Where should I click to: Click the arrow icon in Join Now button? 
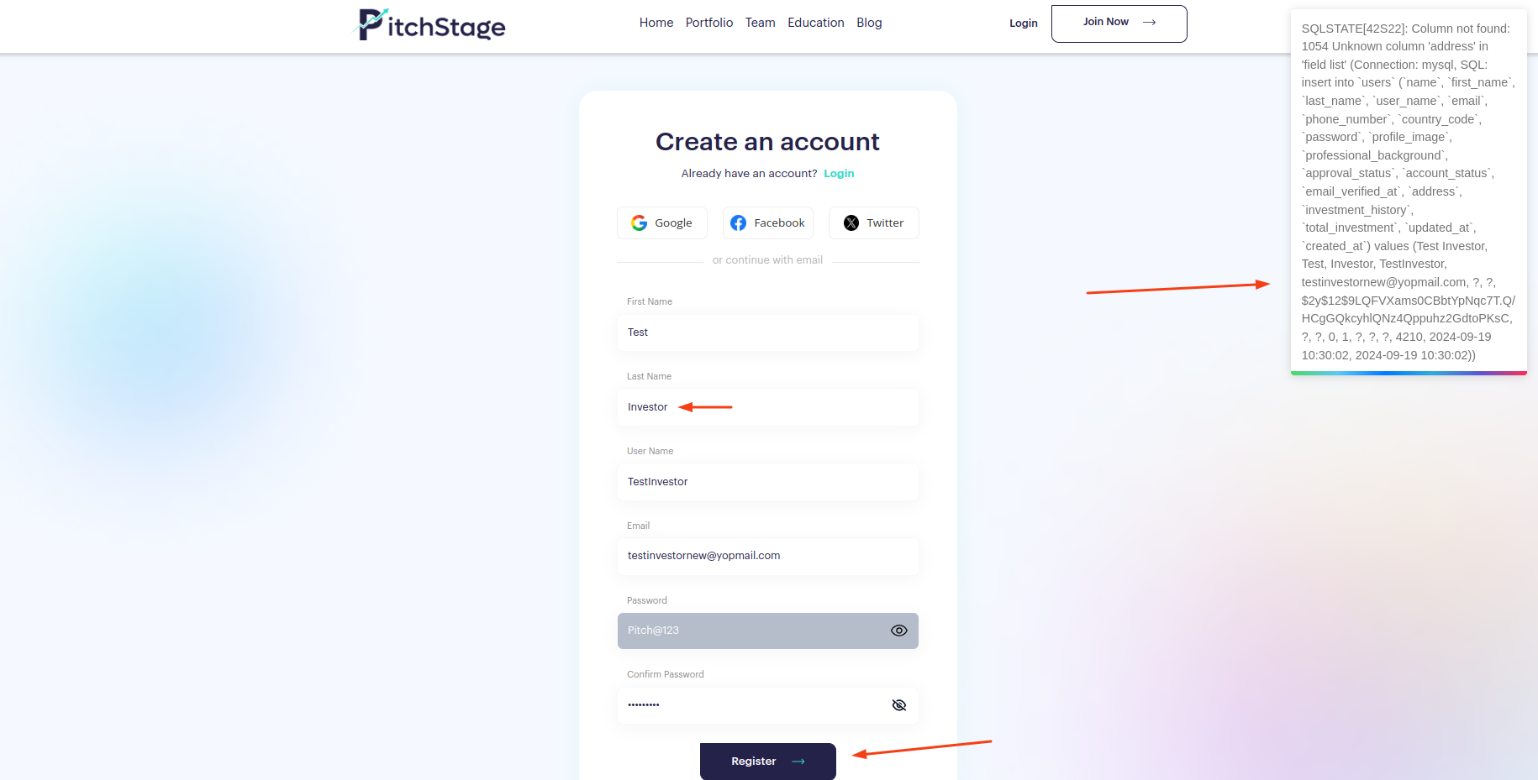tap(1149, 23)
